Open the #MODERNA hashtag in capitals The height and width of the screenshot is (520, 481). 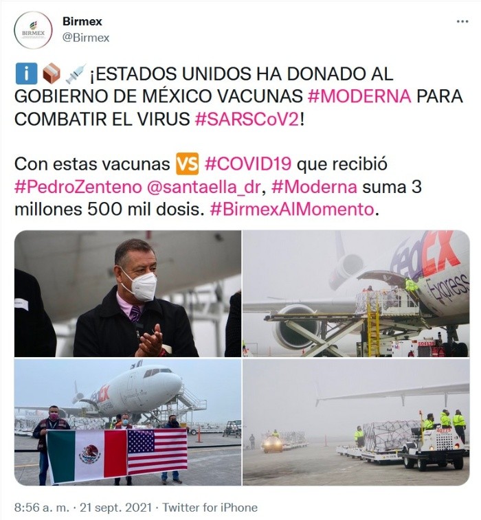tap(359, 96)
